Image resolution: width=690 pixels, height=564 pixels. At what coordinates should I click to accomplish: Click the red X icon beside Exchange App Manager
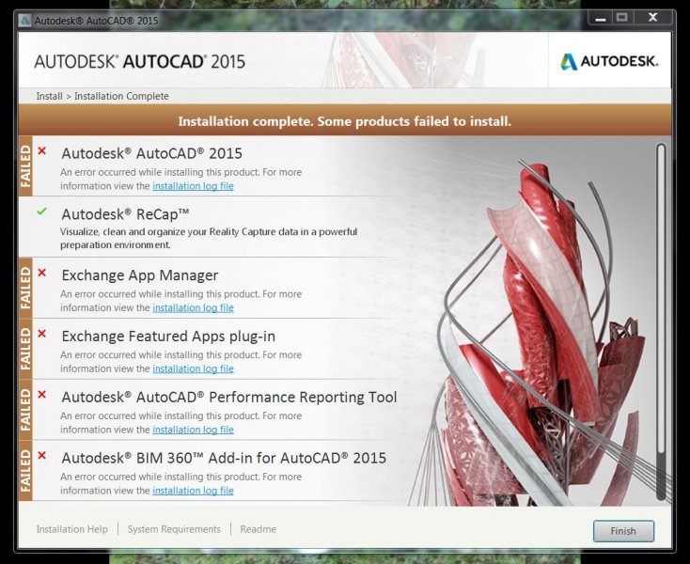pos(41,273)
